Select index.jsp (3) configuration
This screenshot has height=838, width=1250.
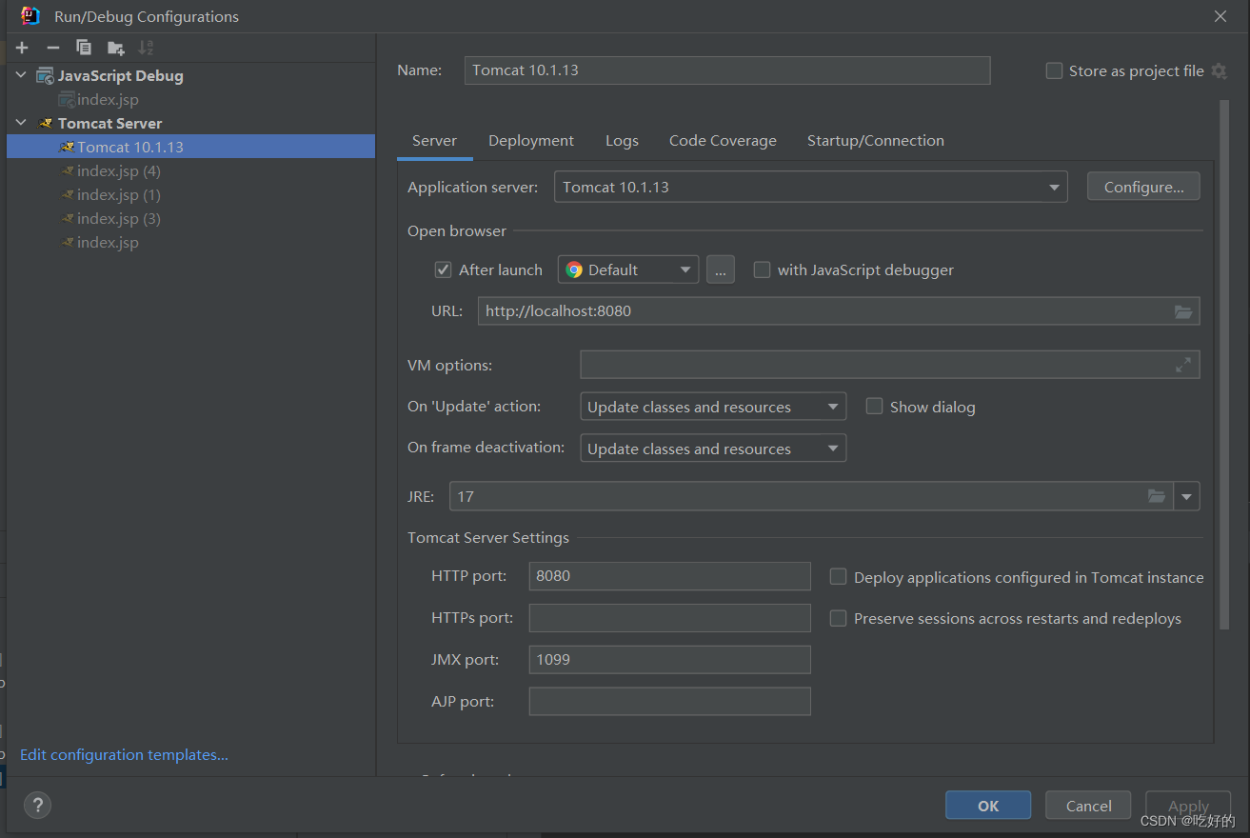[118, 219]
